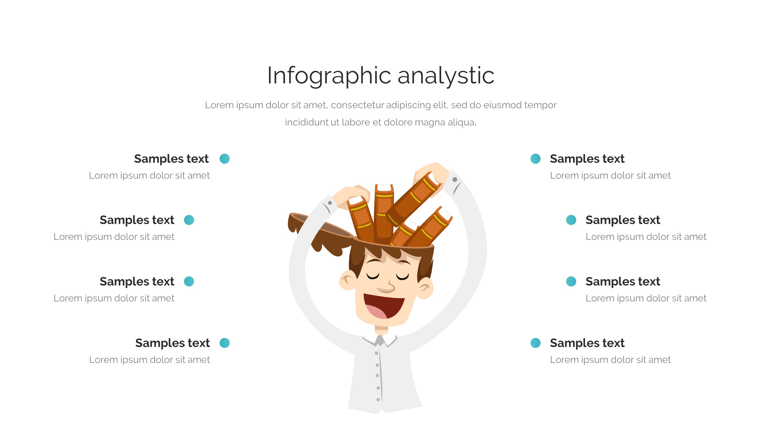Screen dimensions: 762x428
Task: Select the gray tie at the shirt collar
Action: click(380, 340)
